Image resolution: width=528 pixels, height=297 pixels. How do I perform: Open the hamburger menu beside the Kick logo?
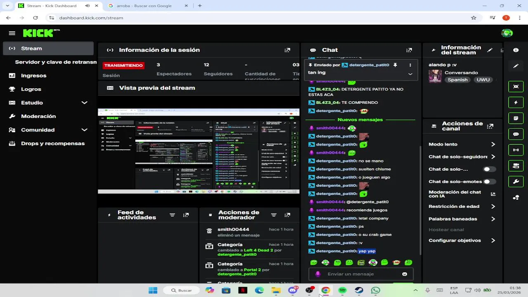(12, 33)
